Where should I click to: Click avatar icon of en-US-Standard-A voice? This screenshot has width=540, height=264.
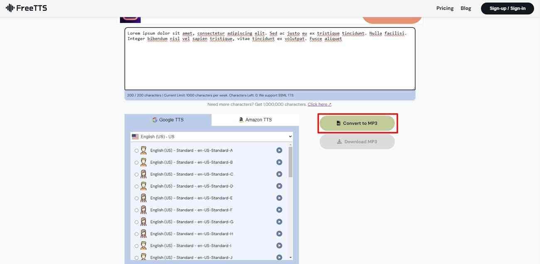(143, 150)
